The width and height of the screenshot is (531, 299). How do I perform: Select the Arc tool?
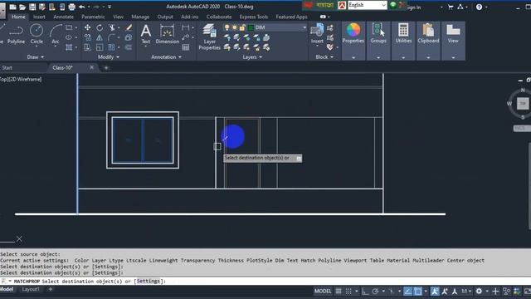56,35
